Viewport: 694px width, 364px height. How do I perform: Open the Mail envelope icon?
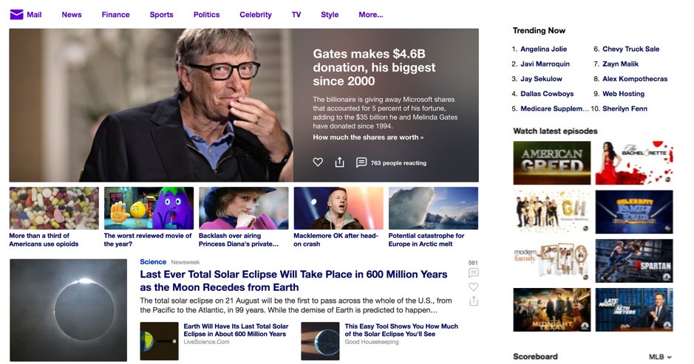coord(16,15)
